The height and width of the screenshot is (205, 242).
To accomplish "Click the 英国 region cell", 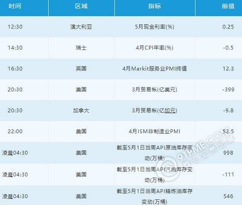I will 82,69.
